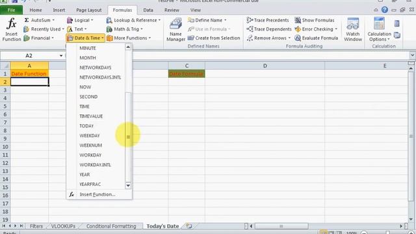The image size is (416, 234).
Task: Switch to the View tab
Action: tap(195, 10)
